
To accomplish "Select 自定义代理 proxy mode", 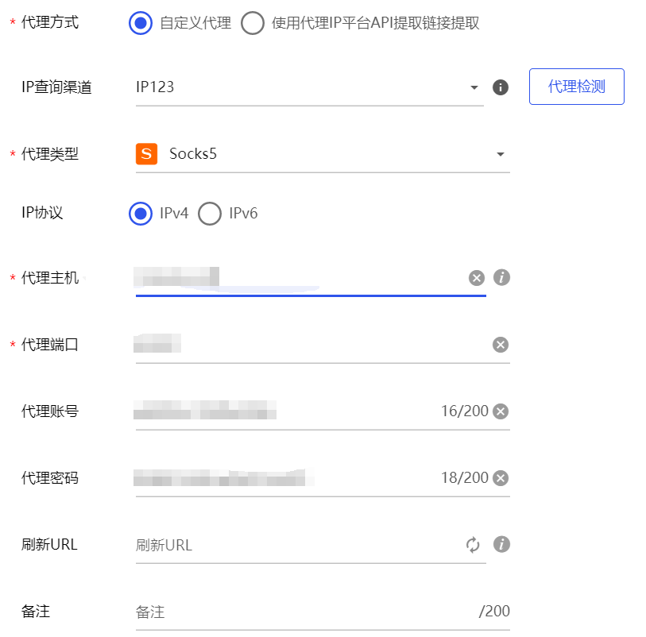I will point(140,23).
